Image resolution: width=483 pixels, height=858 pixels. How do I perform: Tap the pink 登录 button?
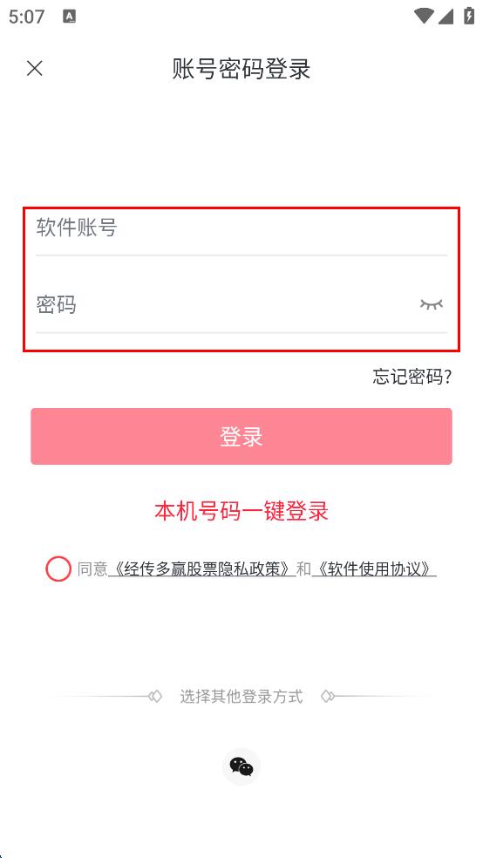pos(241,436)
